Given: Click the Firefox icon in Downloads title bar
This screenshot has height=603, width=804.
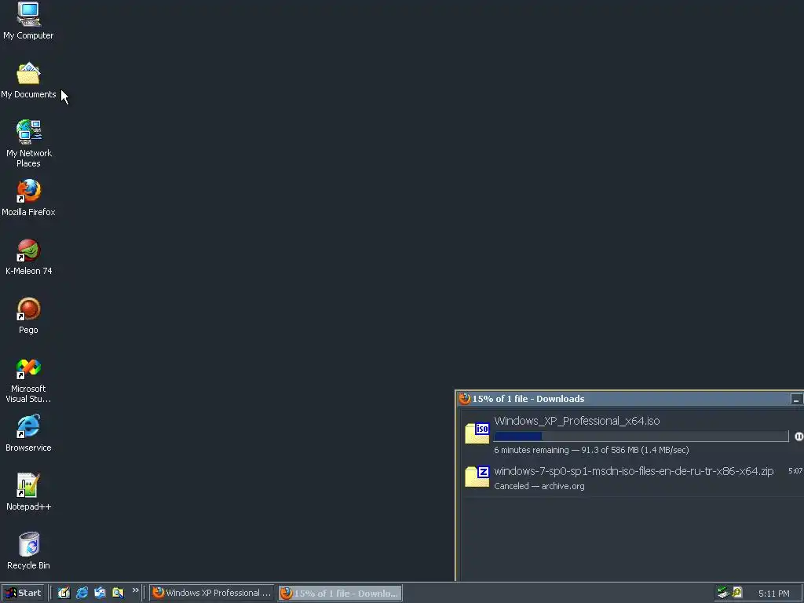Looking at the screenshot, I should coord(465,398).
